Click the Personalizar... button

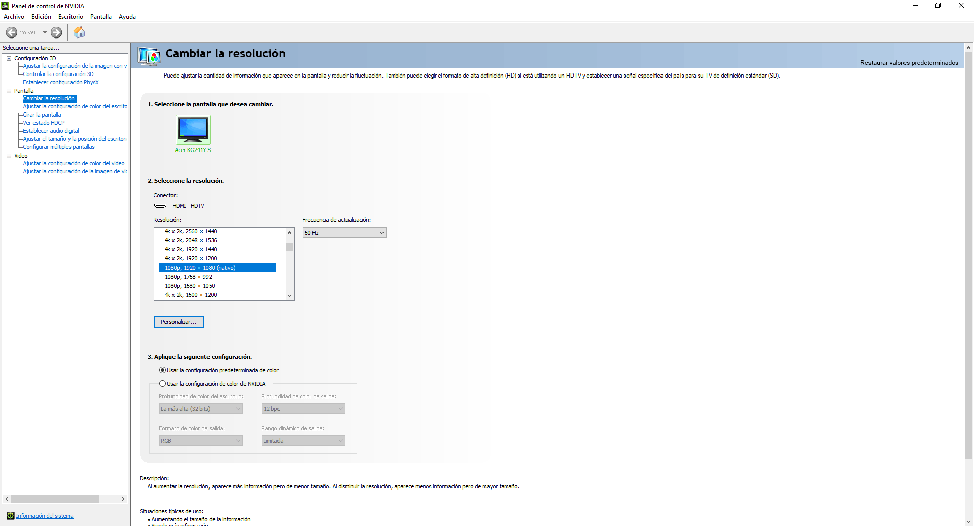click(179, 322)
